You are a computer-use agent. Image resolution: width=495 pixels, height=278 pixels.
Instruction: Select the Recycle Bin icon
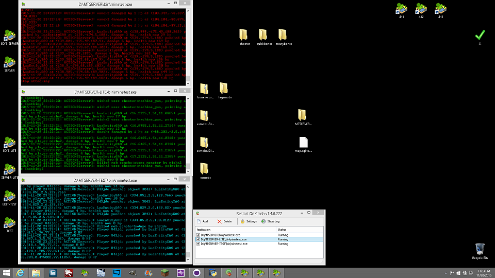(480, 249)
